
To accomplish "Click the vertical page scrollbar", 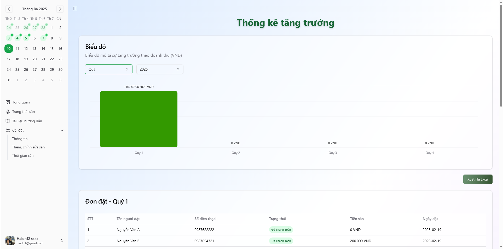I will [501, 55].
